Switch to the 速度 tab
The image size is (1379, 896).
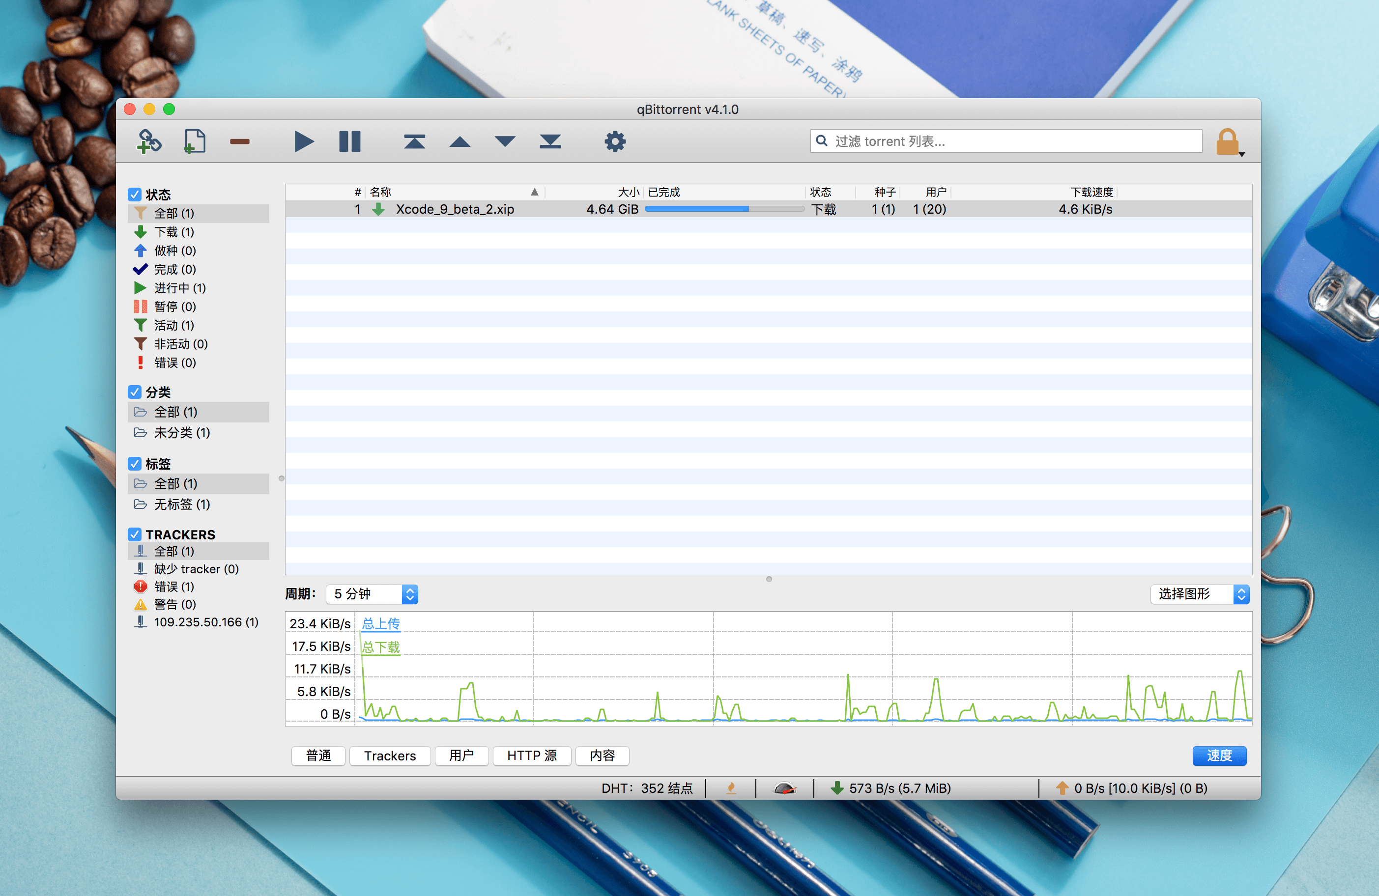coord(1219,755)
